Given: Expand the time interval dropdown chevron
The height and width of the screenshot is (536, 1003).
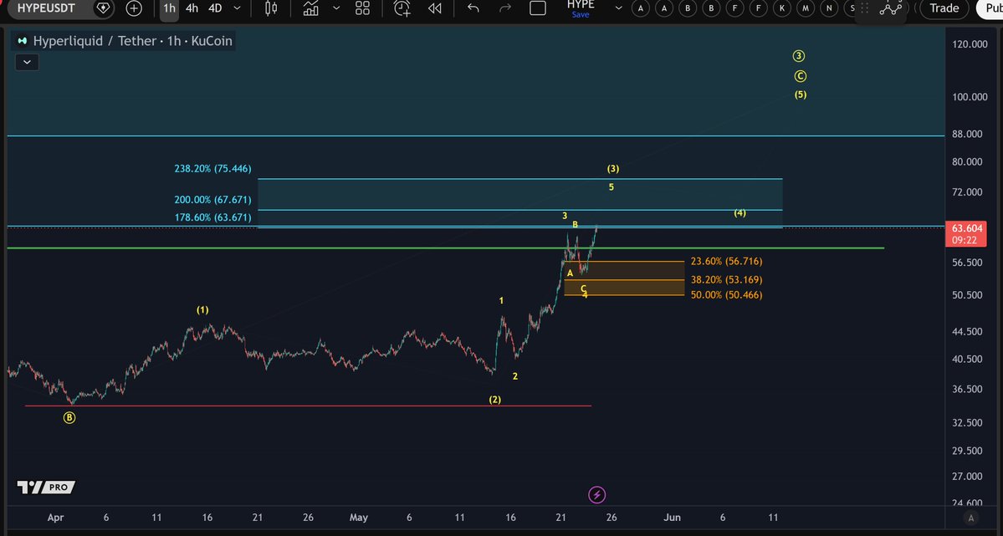Looking at the screenshot, I should pos(238,8).
